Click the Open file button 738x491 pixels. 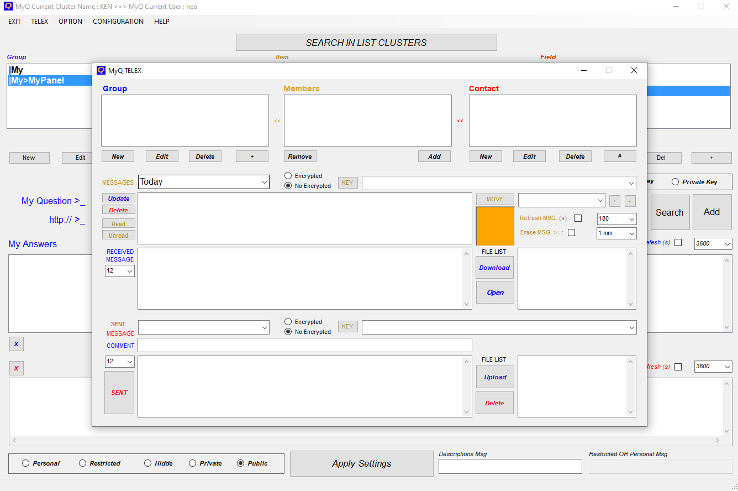point(495,292)
